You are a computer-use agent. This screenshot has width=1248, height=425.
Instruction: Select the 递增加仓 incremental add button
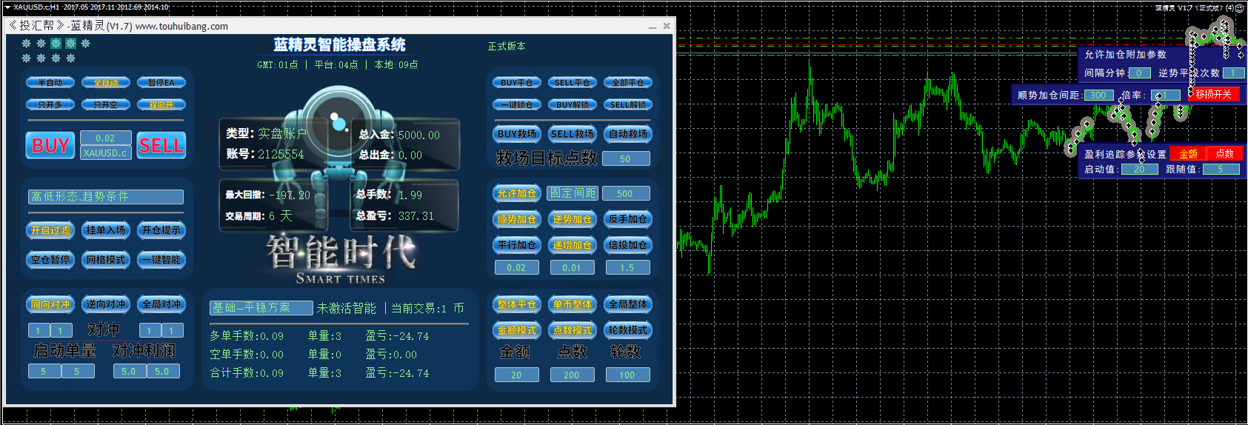pos(573,245)
